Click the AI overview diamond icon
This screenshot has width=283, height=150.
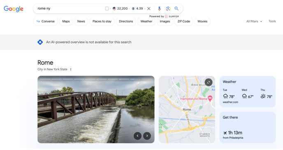[40, 42]
